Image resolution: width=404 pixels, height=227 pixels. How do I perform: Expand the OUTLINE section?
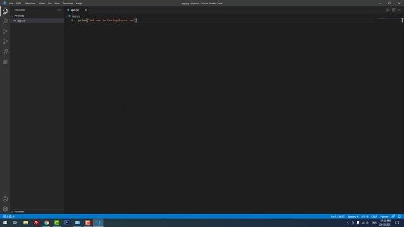(x=37, y=212)
